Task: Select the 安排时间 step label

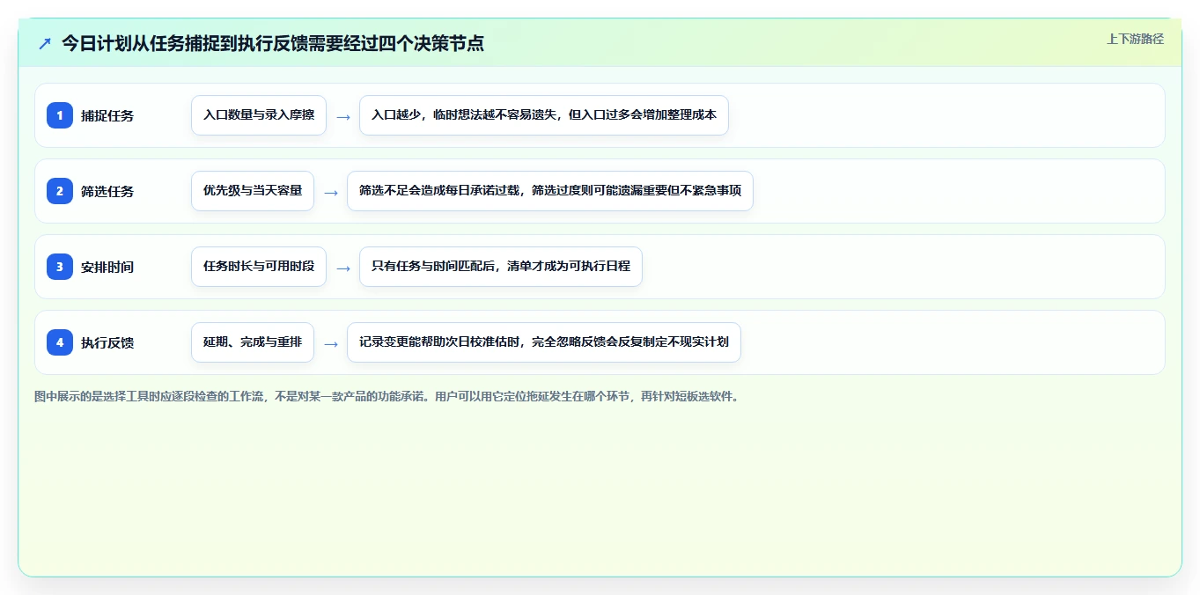Action: coord(107,267)
